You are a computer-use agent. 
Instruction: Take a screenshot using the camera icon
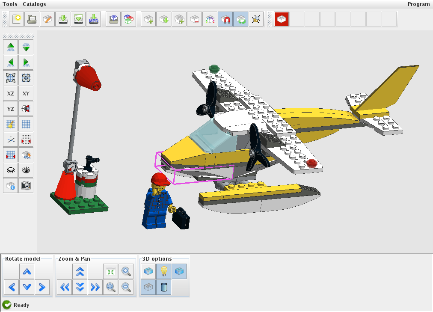click(x=26, y=186)
